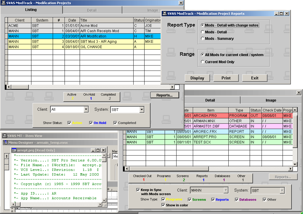Open Image tab in items window

(x=271, y=100)
